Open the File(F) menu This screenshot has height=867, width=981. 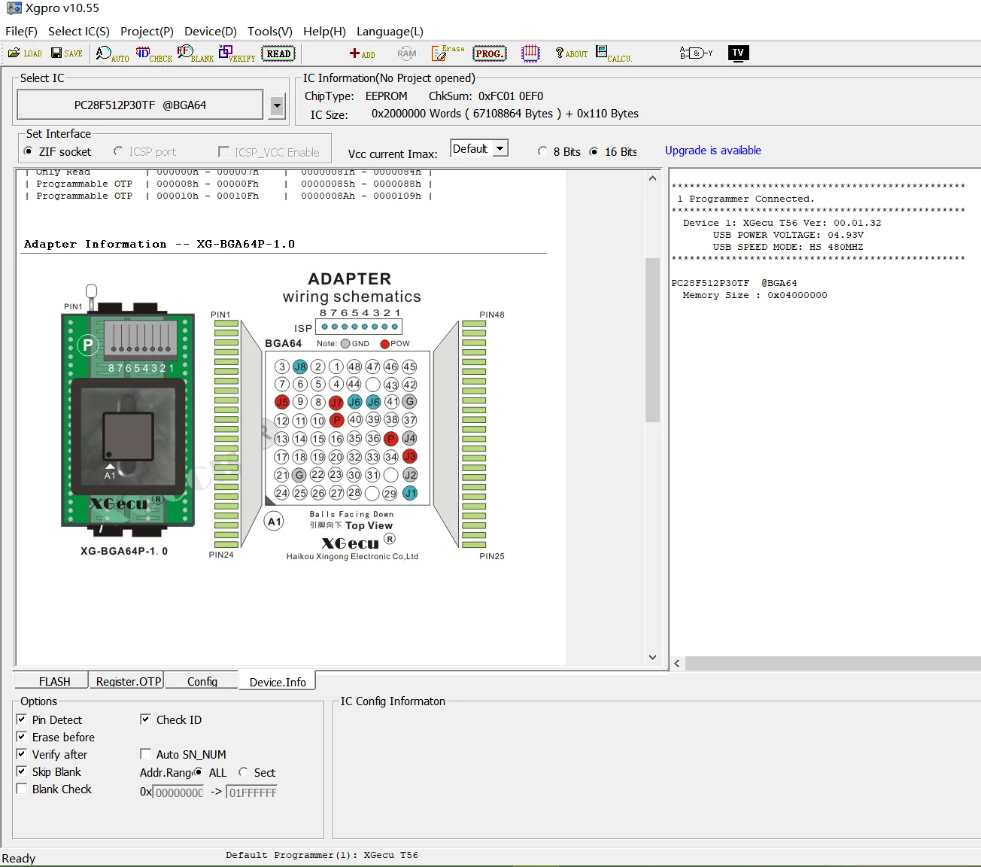21,31
